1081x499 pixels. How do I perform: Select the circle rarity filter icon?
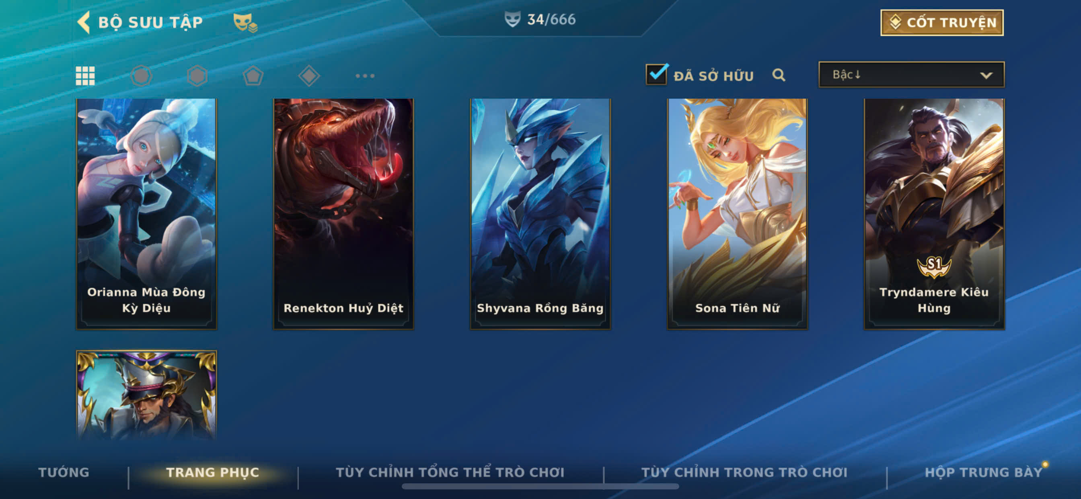pyautogui.click(x=141, y=76)
